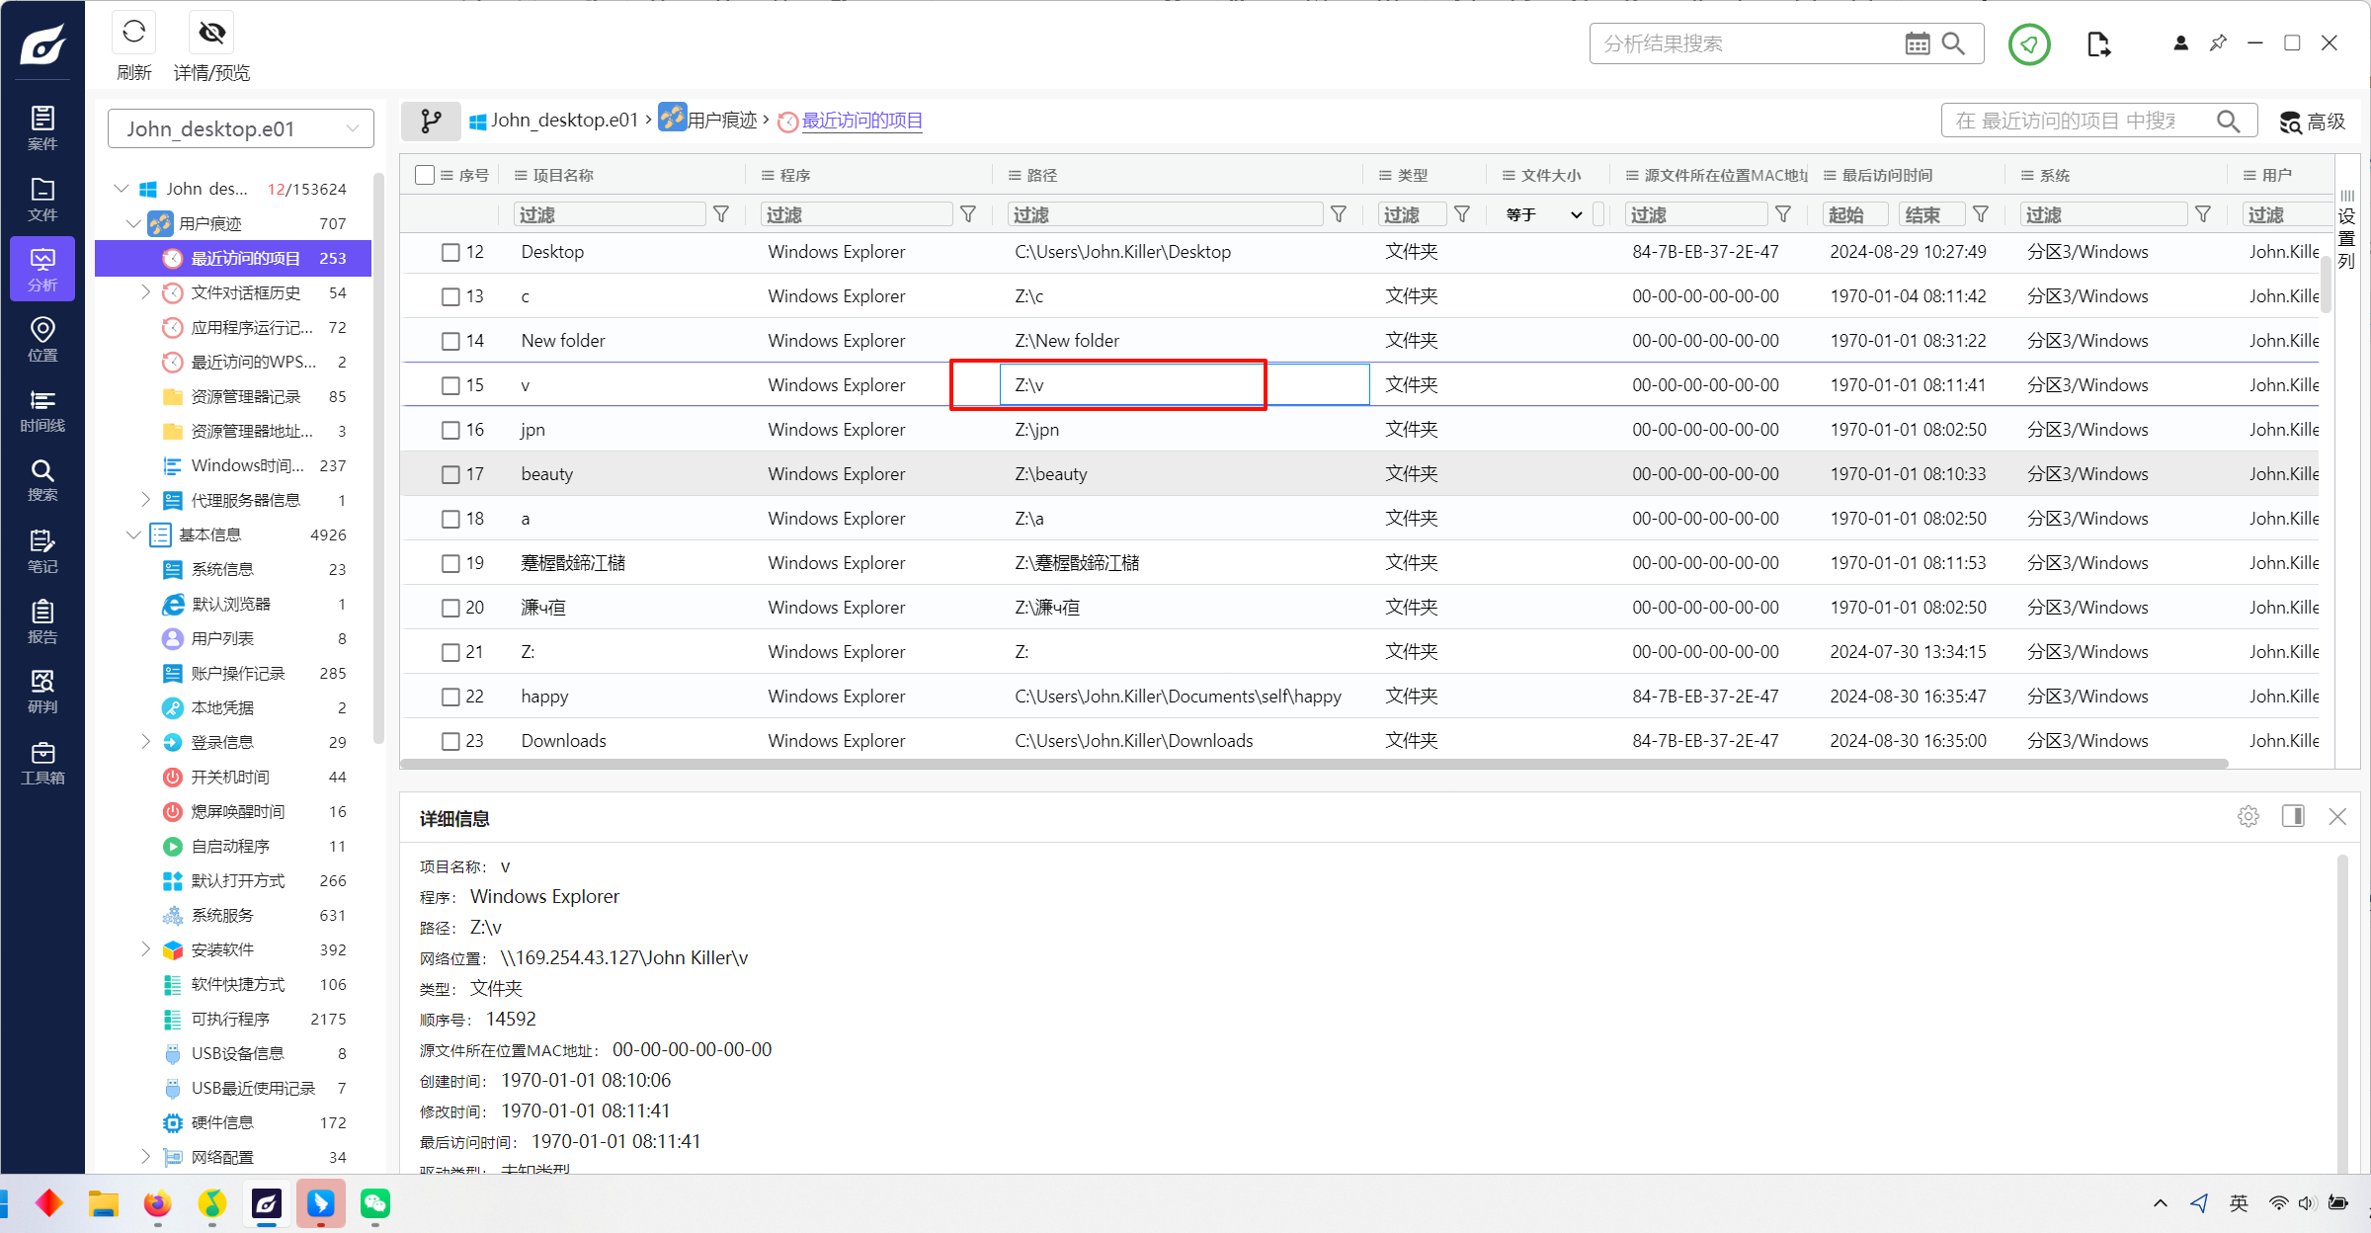This screenshot has height=1233, width=2371.
Task: Click the branch tree icon beside breadcrumb
Action: coord(431,121)
